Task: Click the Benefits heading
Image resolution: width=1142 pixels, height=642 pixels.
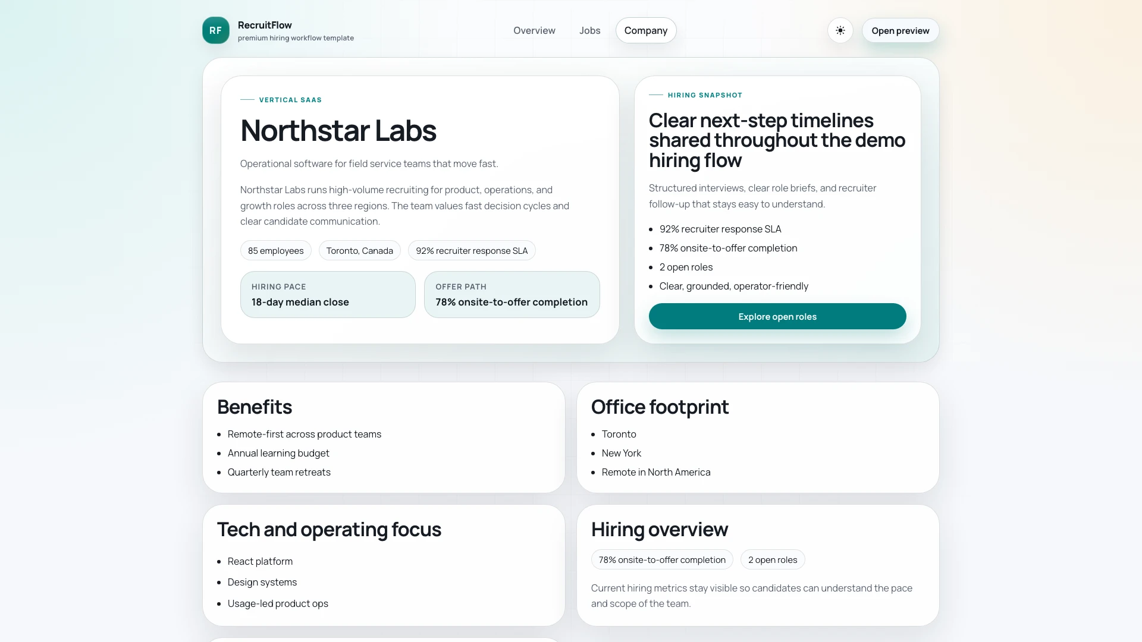Action: tap(254, 407)
